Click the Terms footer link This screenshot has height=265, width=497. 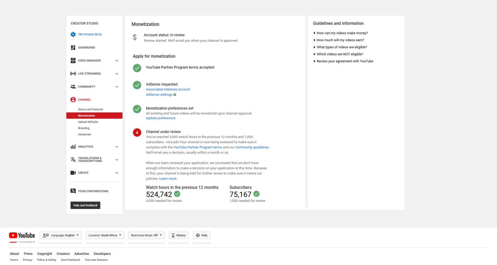click(x=14, y=260)
